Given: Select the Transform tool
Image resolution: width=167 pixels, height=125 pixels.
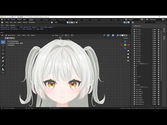Looking at the screenshot, I should 3,61.
